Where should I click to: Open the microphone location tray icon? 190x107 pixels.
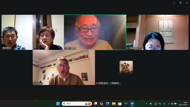pos(160,104)
